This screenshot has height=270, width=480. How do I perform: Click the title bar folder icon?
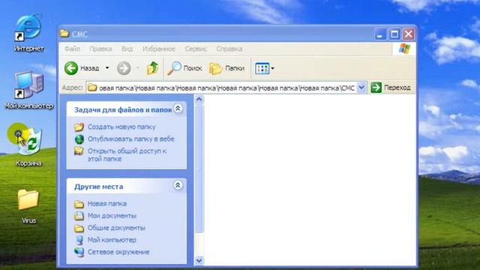tap(64, 33)
